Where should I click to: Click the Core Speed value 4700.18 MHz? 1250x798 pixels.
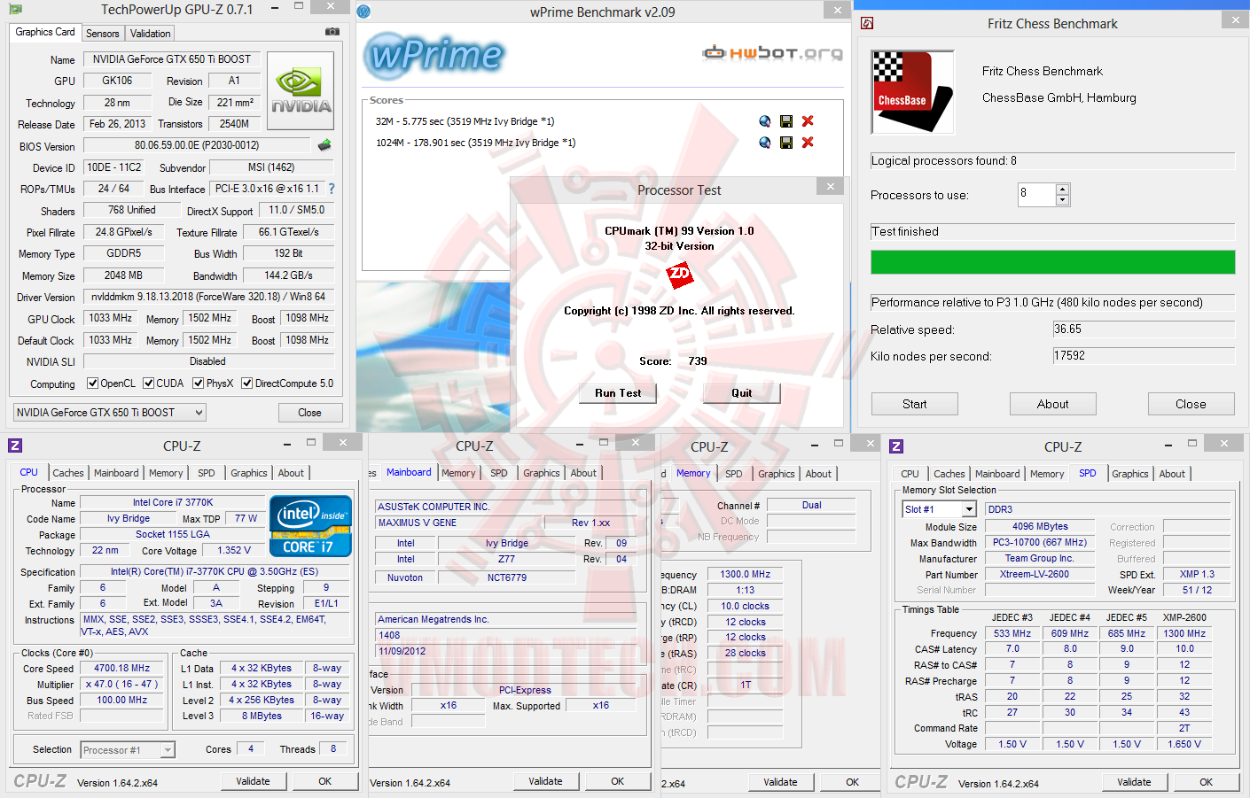pos(122,669)
